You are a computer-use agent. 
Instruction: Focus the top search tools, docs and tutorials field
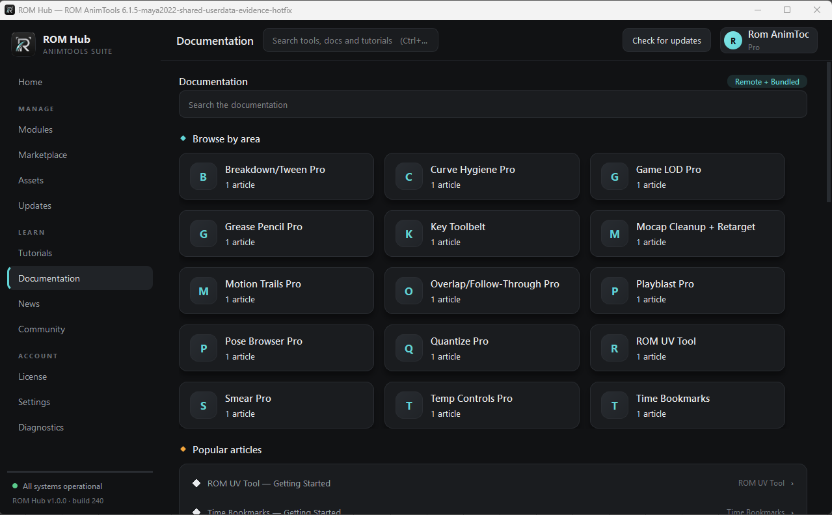point(351,40)
